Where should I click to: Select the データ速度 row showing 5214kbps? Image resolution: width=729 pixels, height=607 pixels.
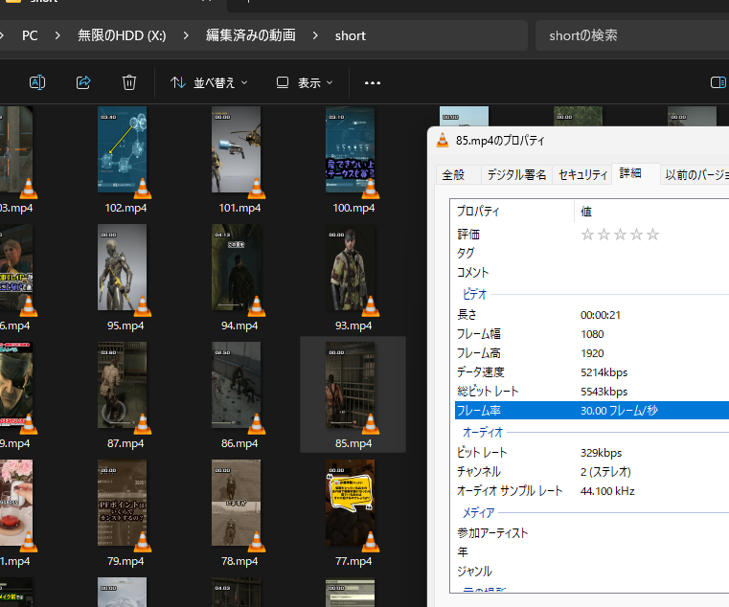click(x=592, y=372)
